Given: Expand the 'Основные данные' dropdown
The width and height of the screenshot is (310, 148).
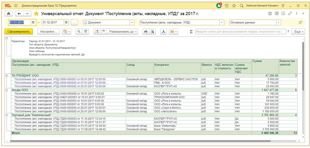Looking at the screenshot, I should point(278,22).
